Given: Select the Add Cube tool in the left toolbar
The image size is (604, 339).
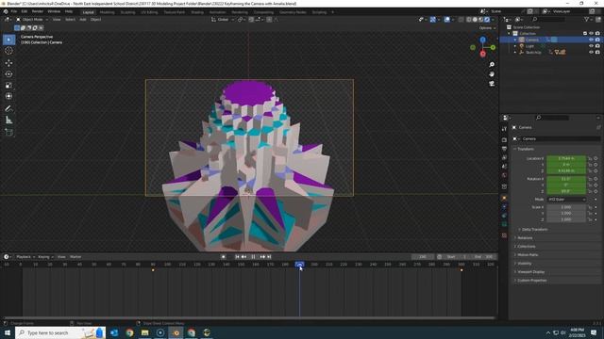Looking at the screenshot, I should coord(8,132).
